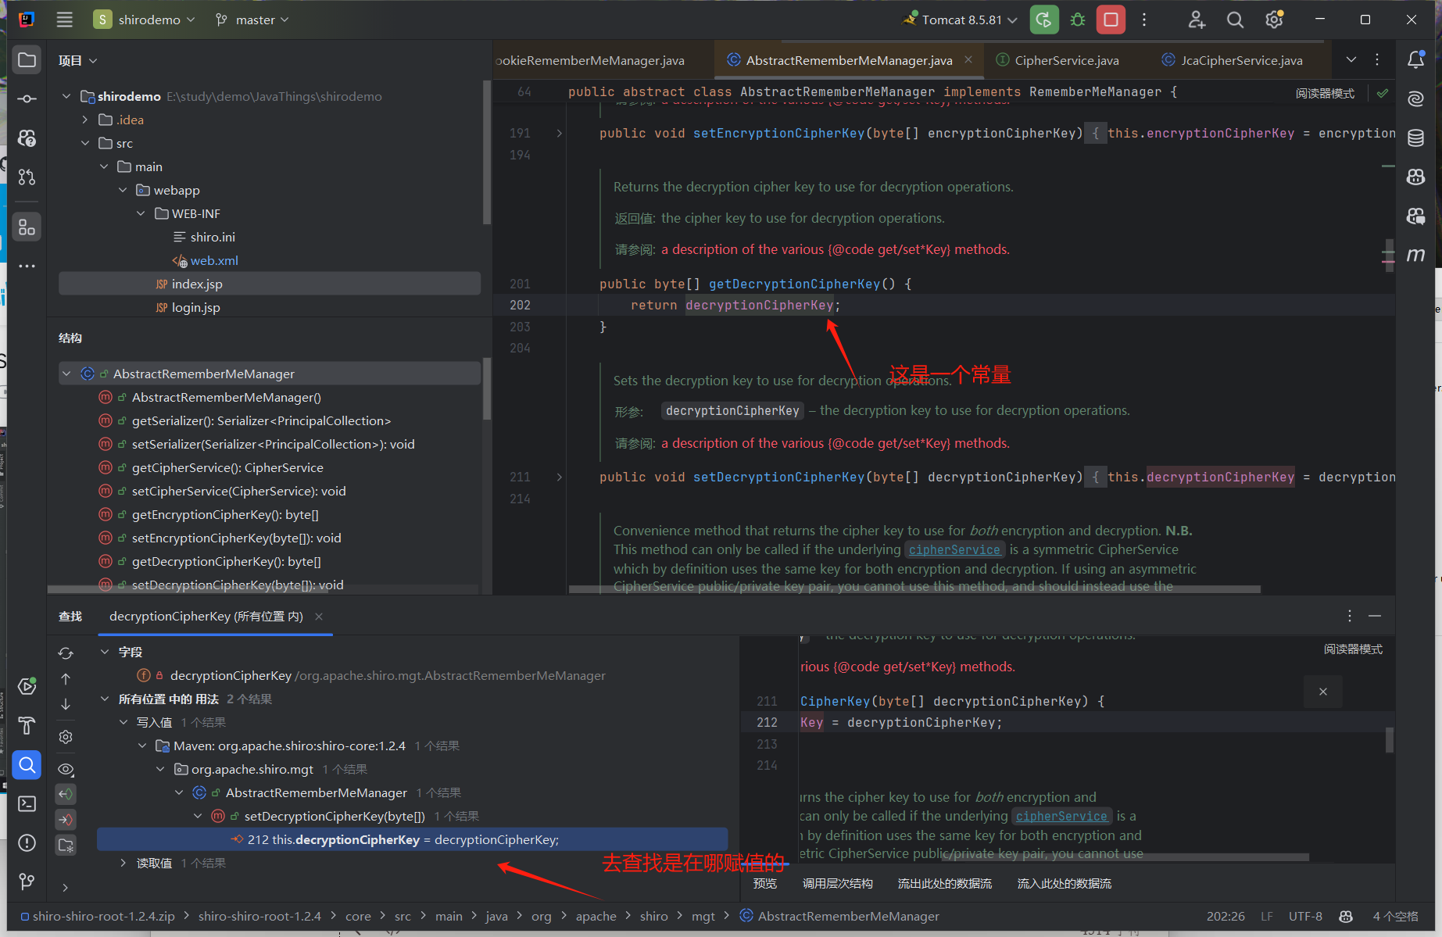The height and width of the screenshot is (937, 1442).
Task: Open shiro.ini in project tree
Action: tap(212, 237)
